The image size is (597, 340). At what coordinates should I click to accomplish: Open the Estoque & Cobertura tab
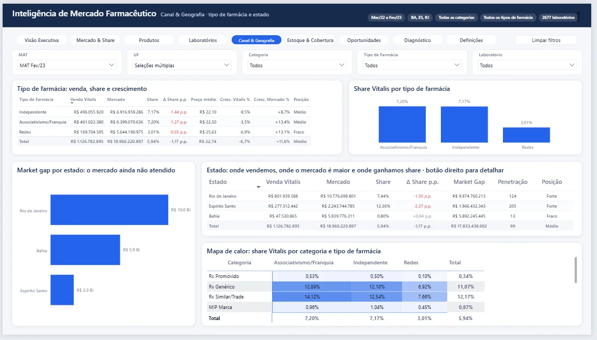[x=310, y=40]
